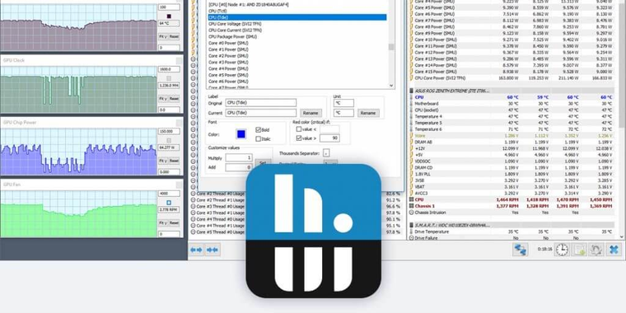This screenshot has height=313, width=626.
Task: Open Fit y dropdown in GPU Fan graph
Action: pyautogui.click(x=163, y=223)
